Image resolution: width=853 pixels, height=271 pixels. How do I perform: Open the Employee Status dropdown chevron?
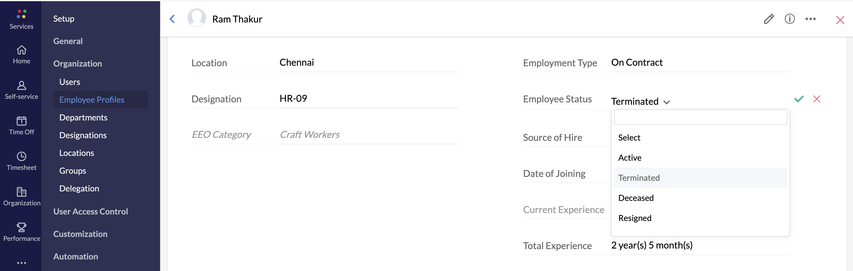[667, 102]
